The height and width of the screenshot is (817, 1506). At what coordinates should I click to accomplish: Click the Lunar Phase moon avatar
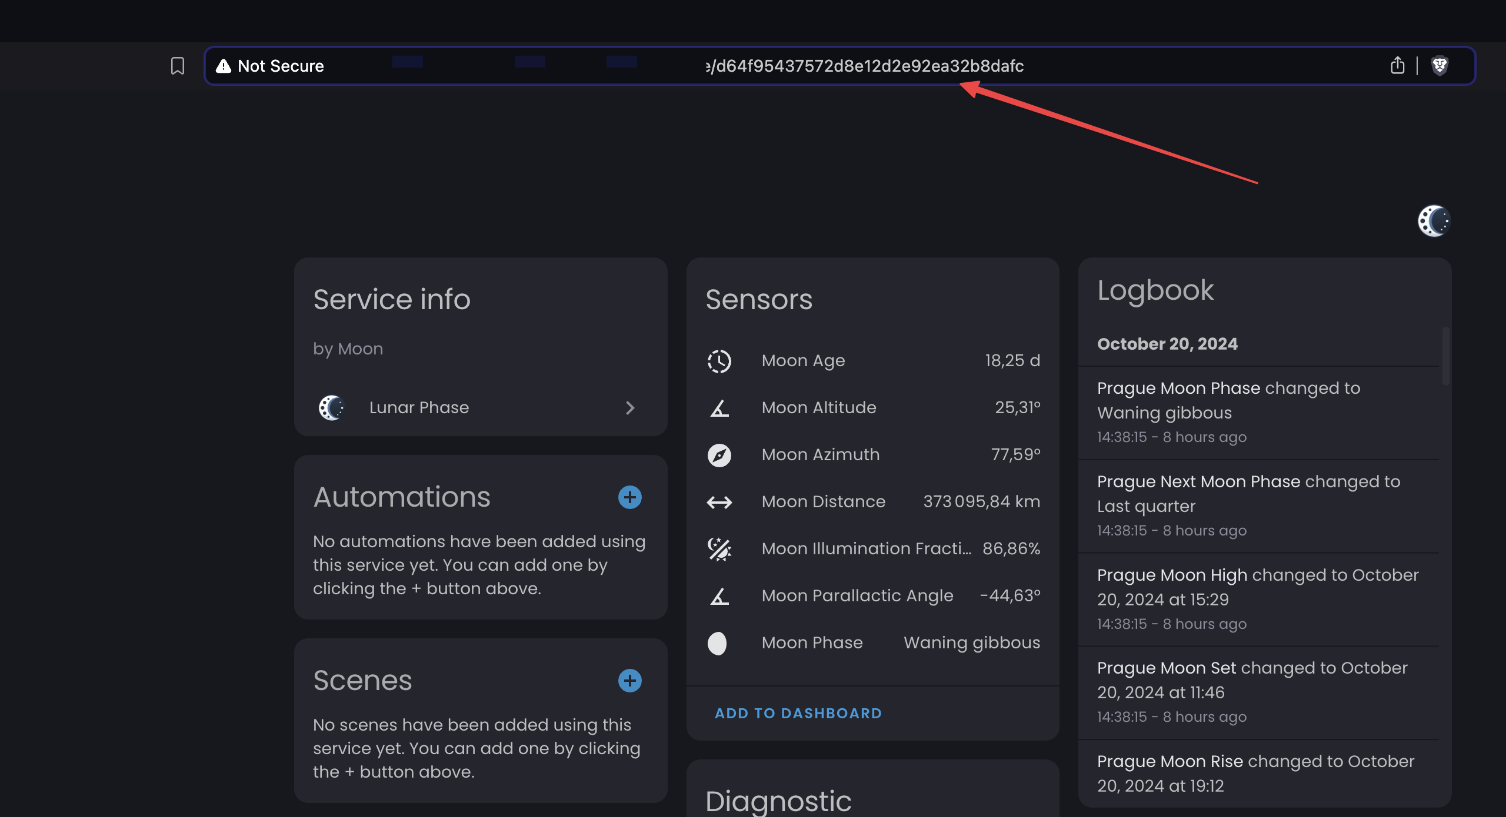click(331, 407)
